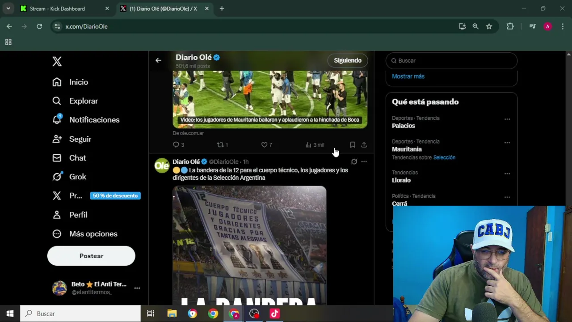Click the Selección trend link
Screen dimensions: 572x322
coord(444,157)
